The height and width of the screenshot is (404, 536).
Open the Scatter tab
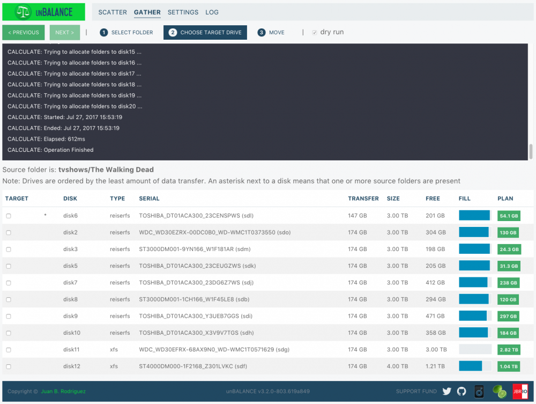113,12
